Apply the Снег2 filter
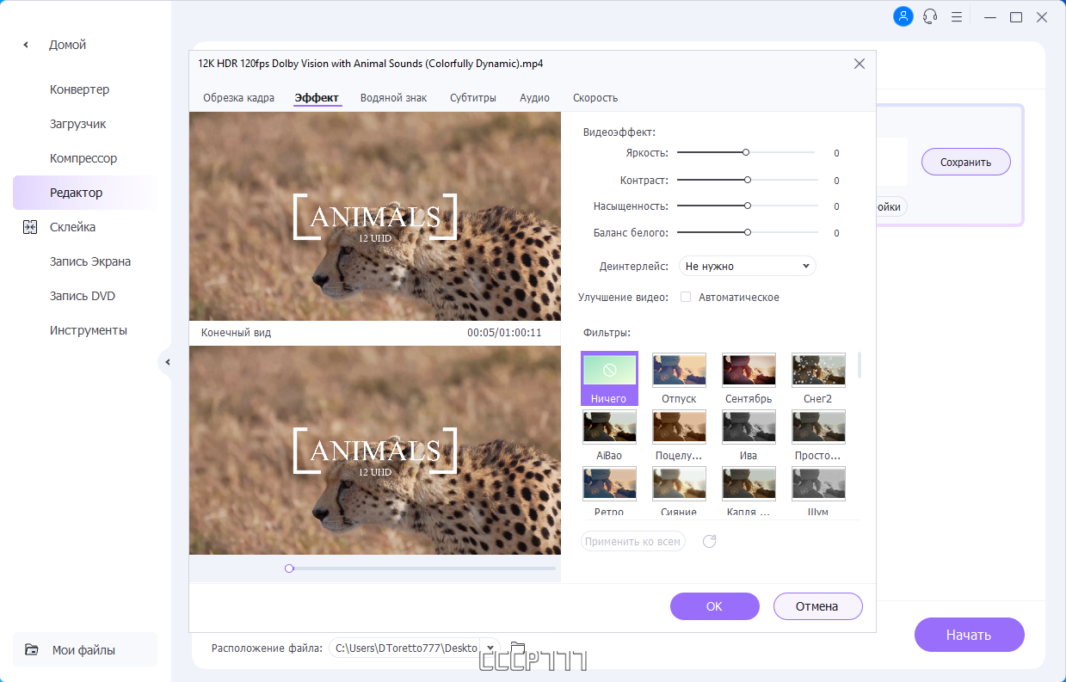Screen dimensions: 1066x682 818,378
